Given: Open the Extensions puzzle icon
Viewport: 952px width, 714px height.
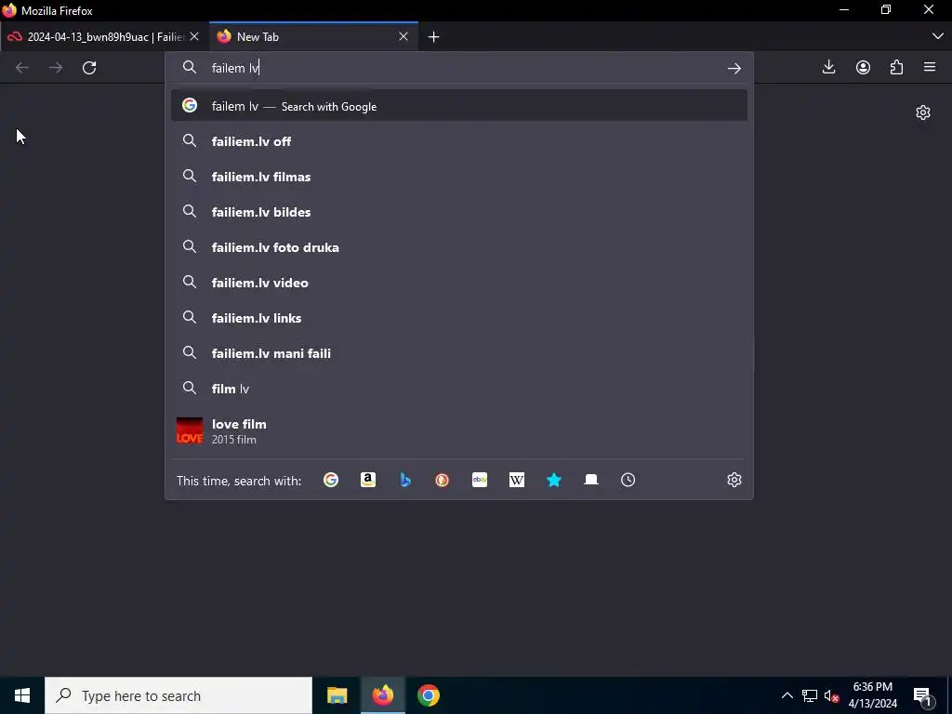Looking at the screenshot, I should coord(897,67).
